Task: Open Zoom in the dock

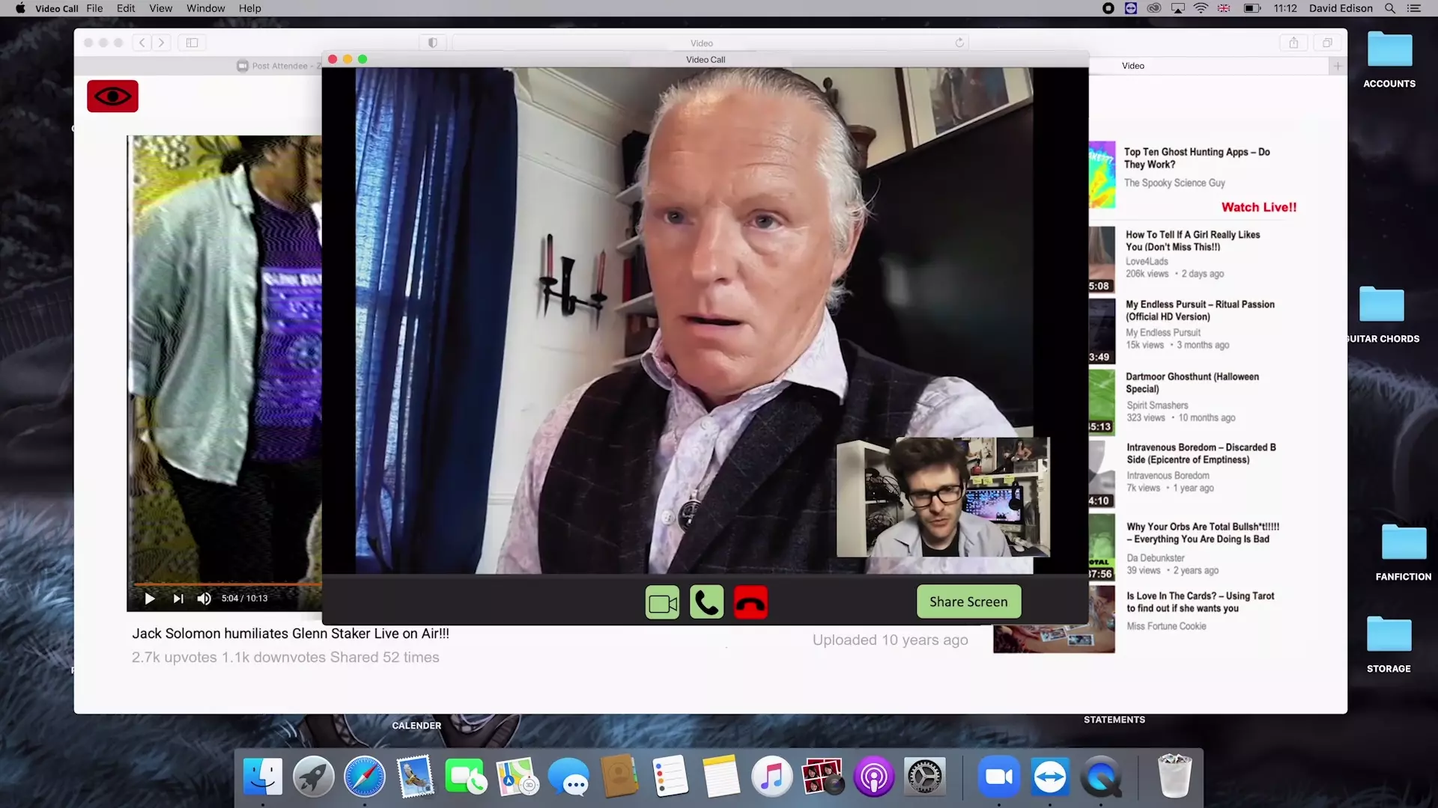Action: coord(999,777)
